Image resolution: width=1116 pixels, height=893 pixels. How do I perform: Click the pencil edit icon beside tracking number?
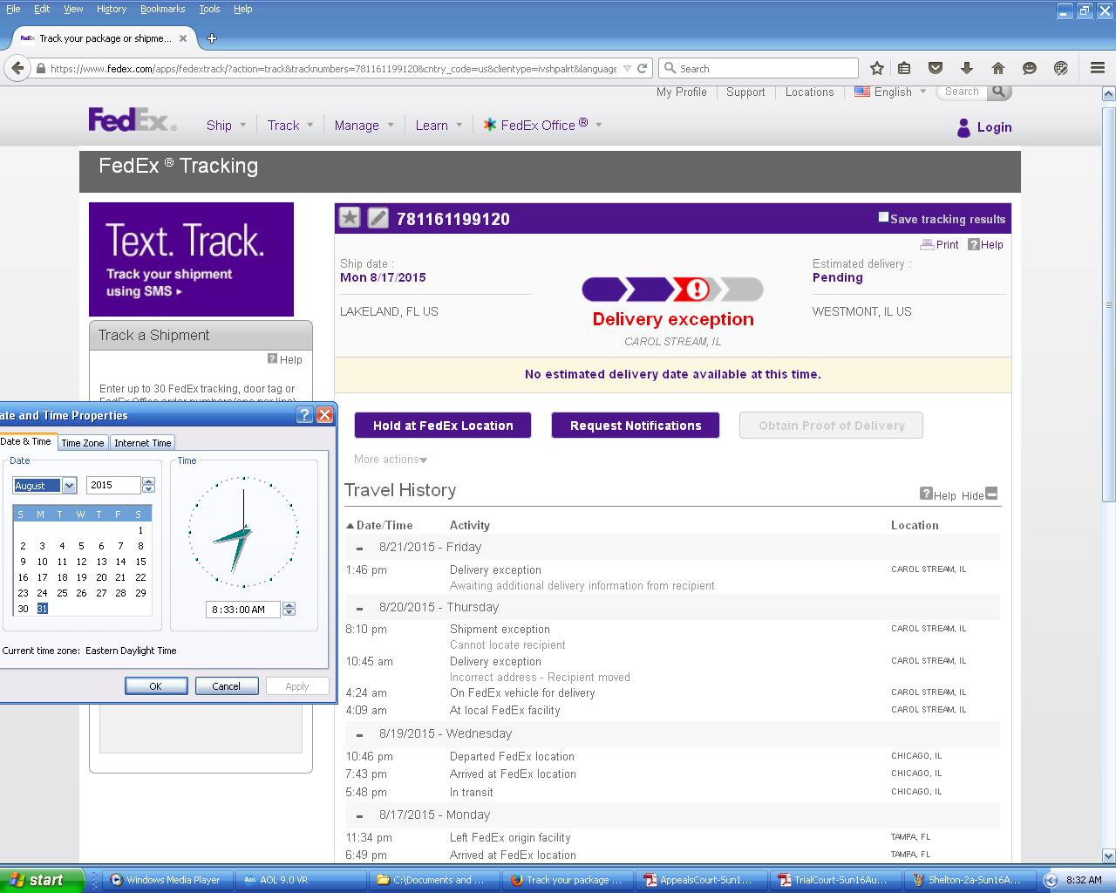378,218
